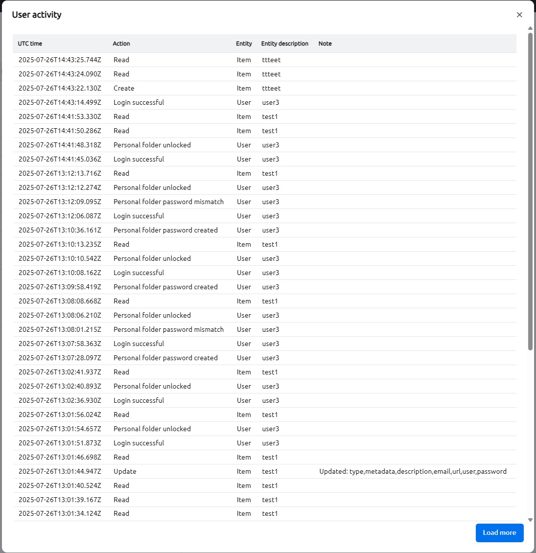Click the note starting with Updated: type,metadata
The width and height of the screenshot is (536, 553).
[x=413, y=471]
